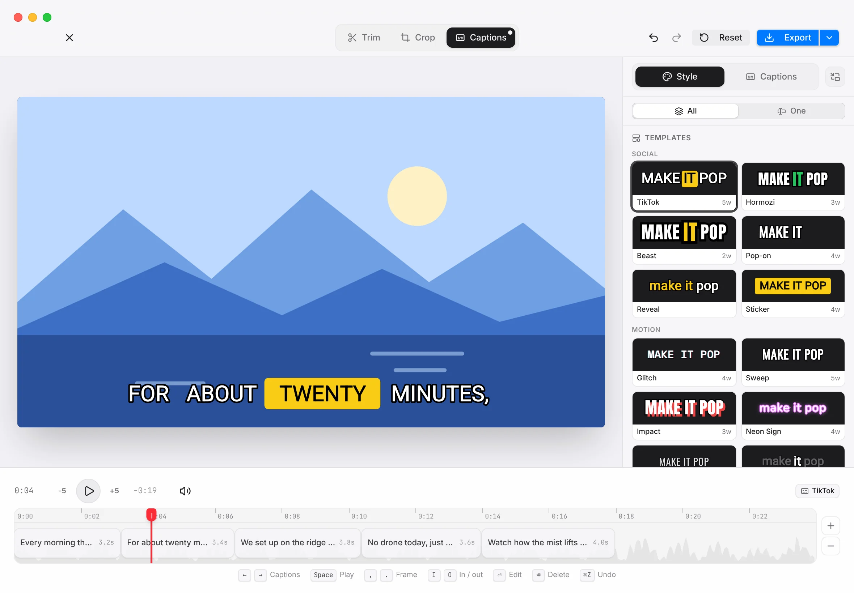Choose the Glitch motion template

tap(684, 362)
